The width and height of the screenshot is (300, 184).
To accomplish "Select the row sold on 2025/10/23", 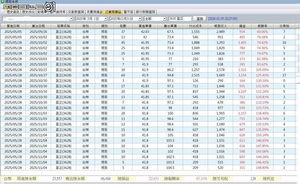I will [x=148, y=70].
